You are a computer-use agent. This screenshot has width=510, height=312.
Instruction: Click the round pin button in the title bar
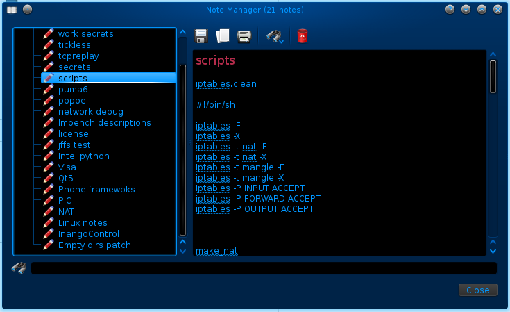pos(27,10)
